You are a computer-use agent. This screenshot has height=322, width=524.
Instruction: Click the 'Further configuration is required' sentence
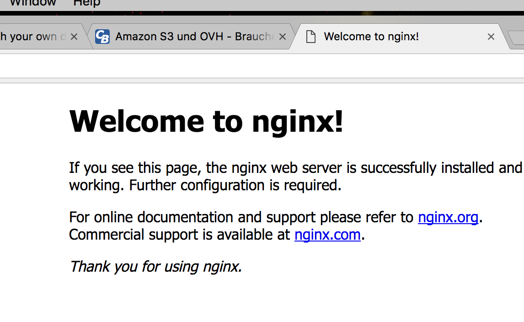coord(235,185)
